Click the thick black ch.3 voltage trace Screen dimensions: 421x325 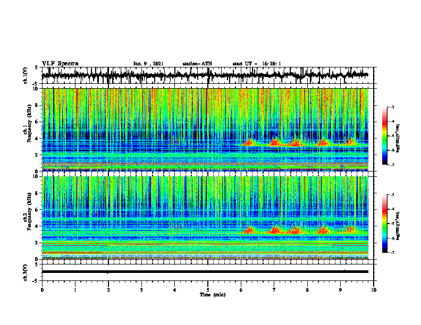tap(205, 272)
